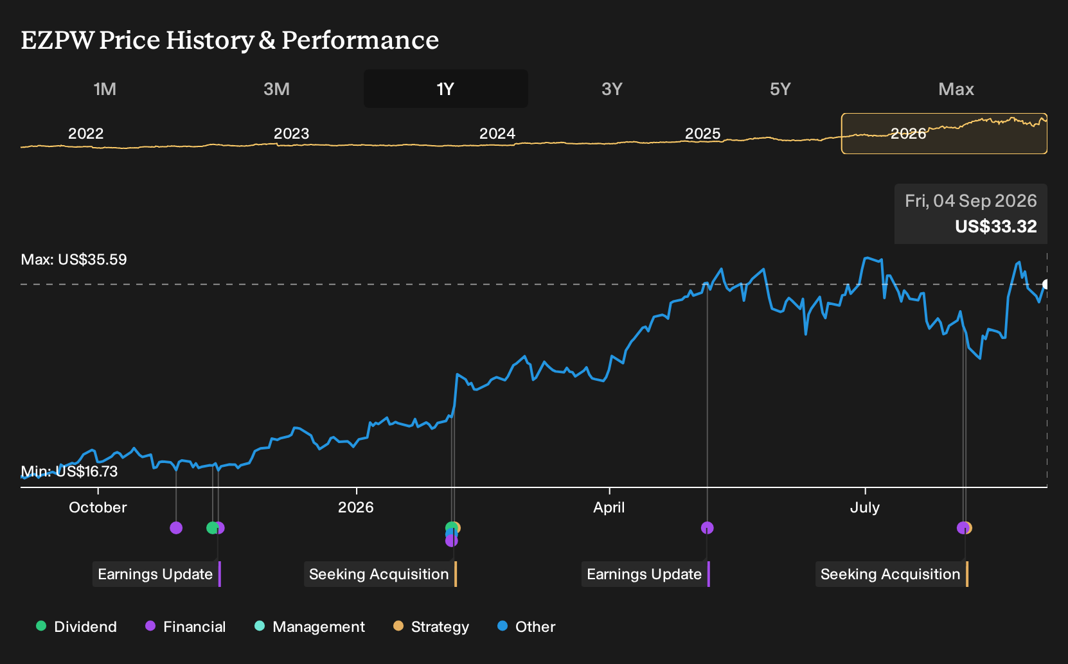Click the 'Fri, 04 Sep 2026' tooltip date
The width and height of the screenshot is (1068, 664).
pyautogui.click(x=971, y=201)
